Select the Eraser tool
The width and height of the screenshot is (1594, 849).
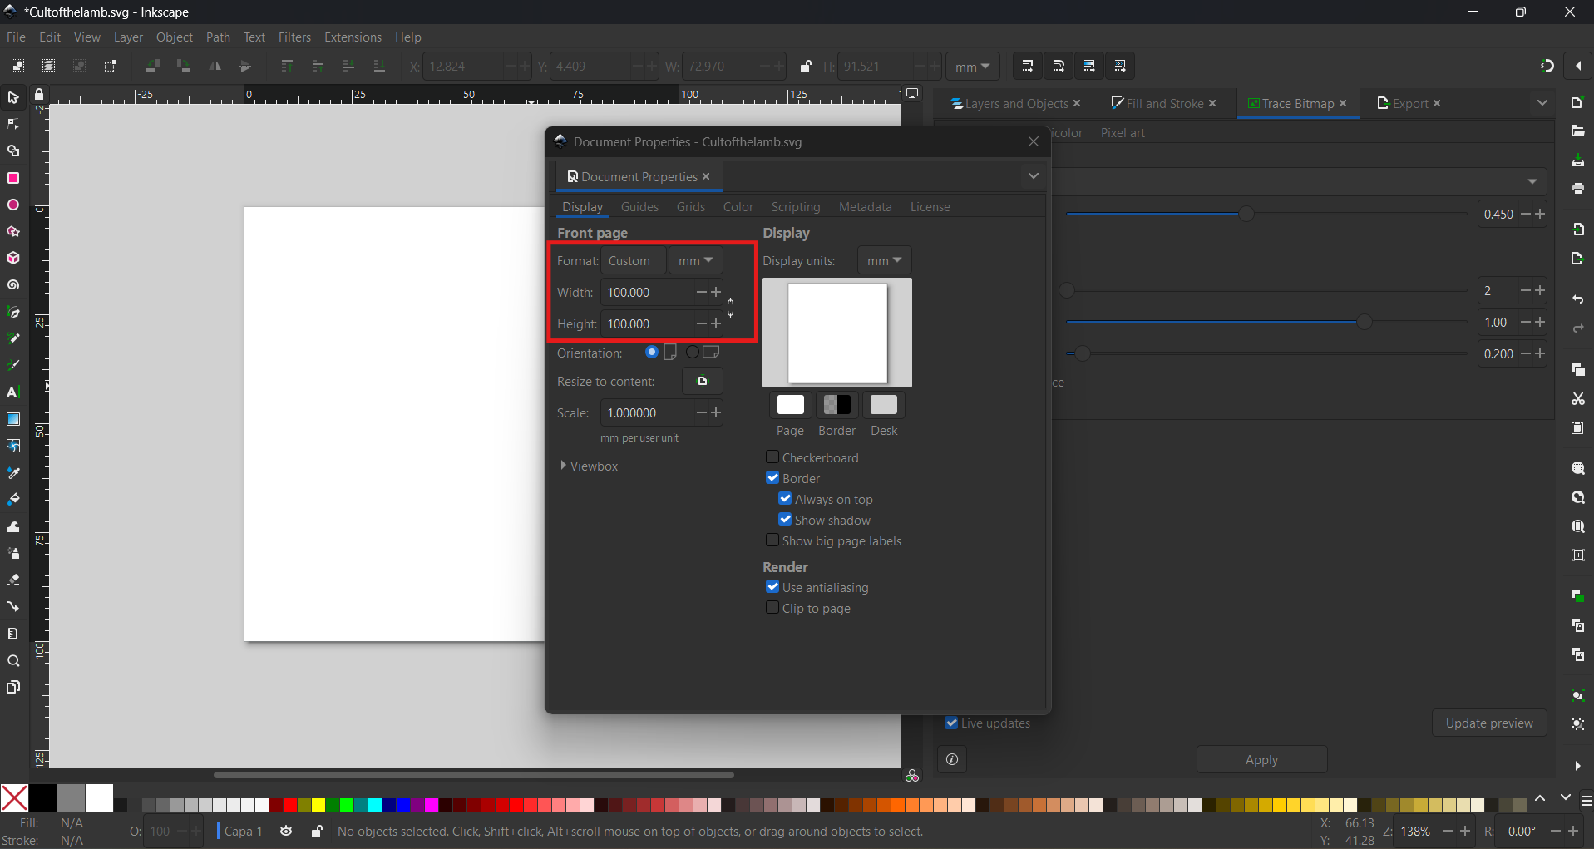coord(13,580)
